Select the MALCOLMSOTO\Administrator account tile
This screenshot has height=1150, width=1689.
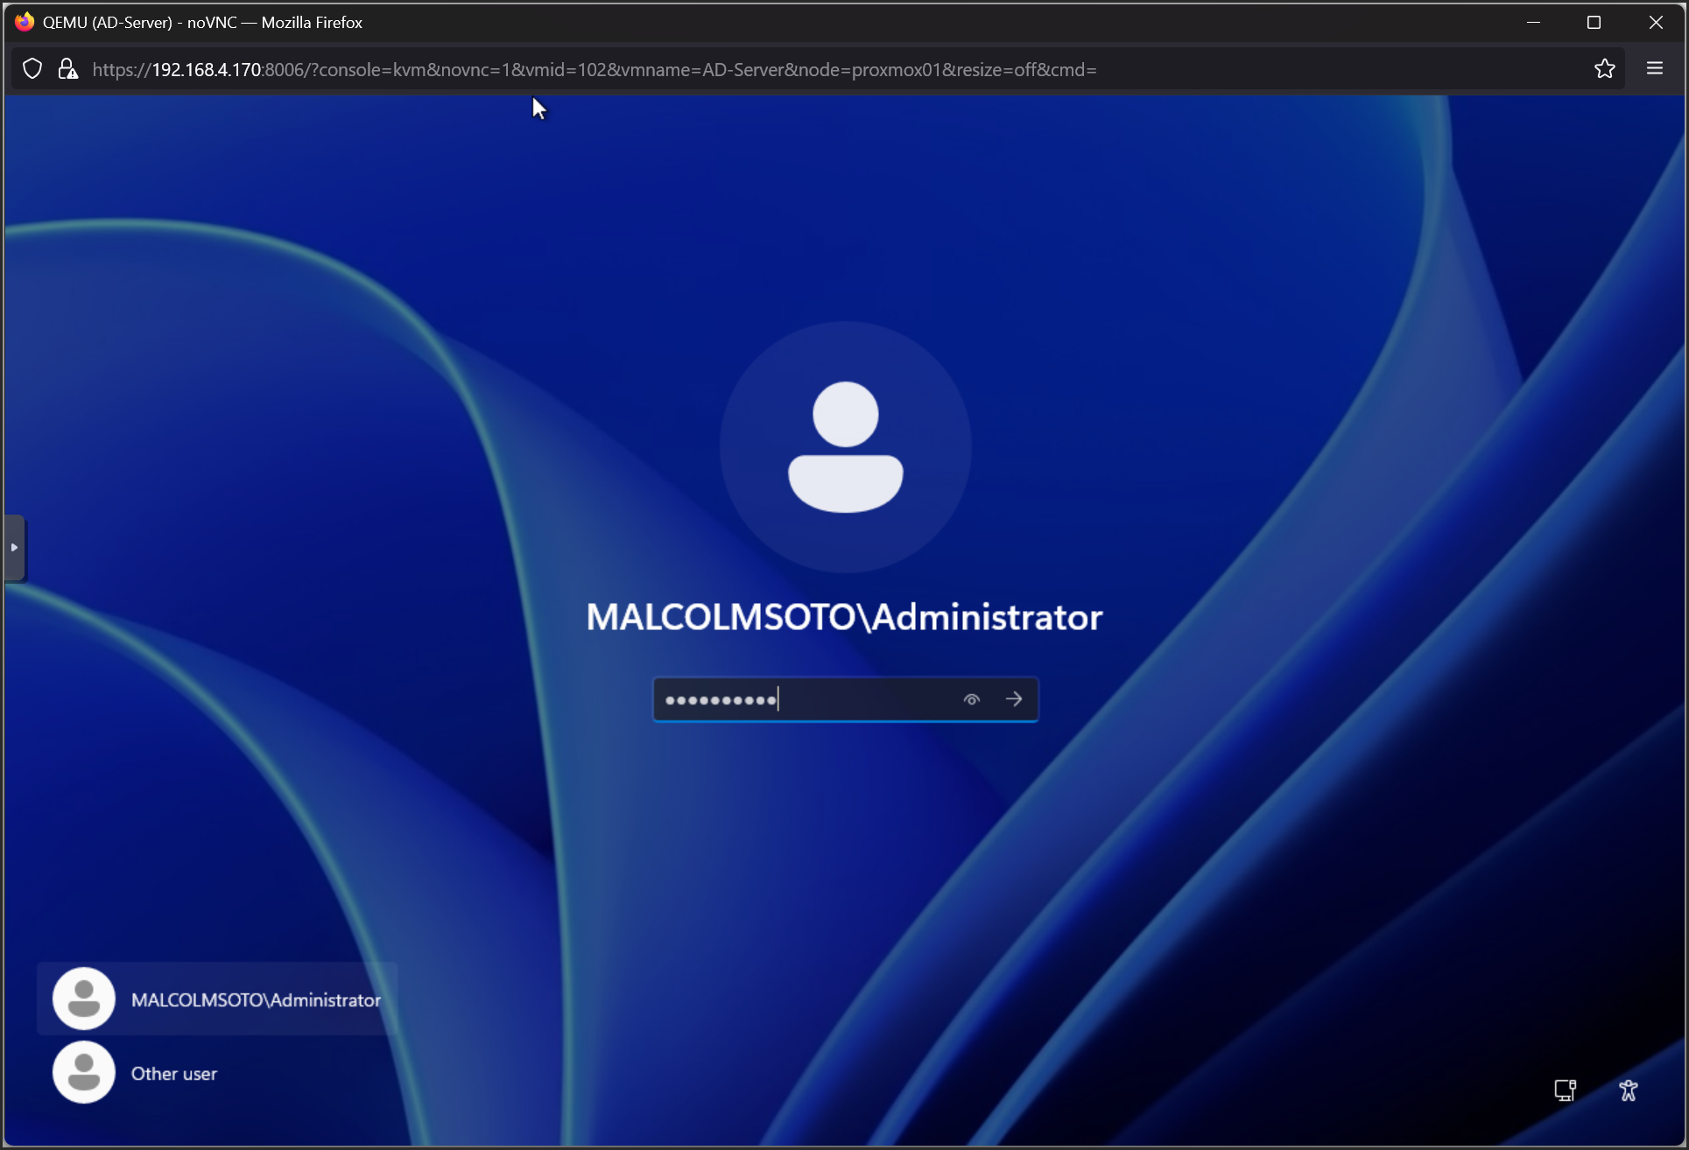point(217,999)
